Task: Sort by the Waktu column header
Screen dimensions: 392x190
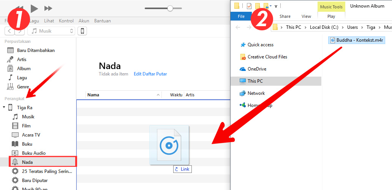Action: [x=176, y=95]
